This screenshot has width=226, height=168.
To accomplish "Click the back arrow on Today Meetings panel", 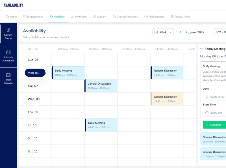I will click(201, 49).
